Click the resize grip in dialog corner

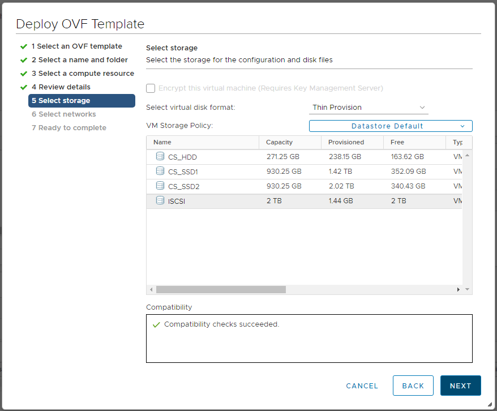coord(490,404)
